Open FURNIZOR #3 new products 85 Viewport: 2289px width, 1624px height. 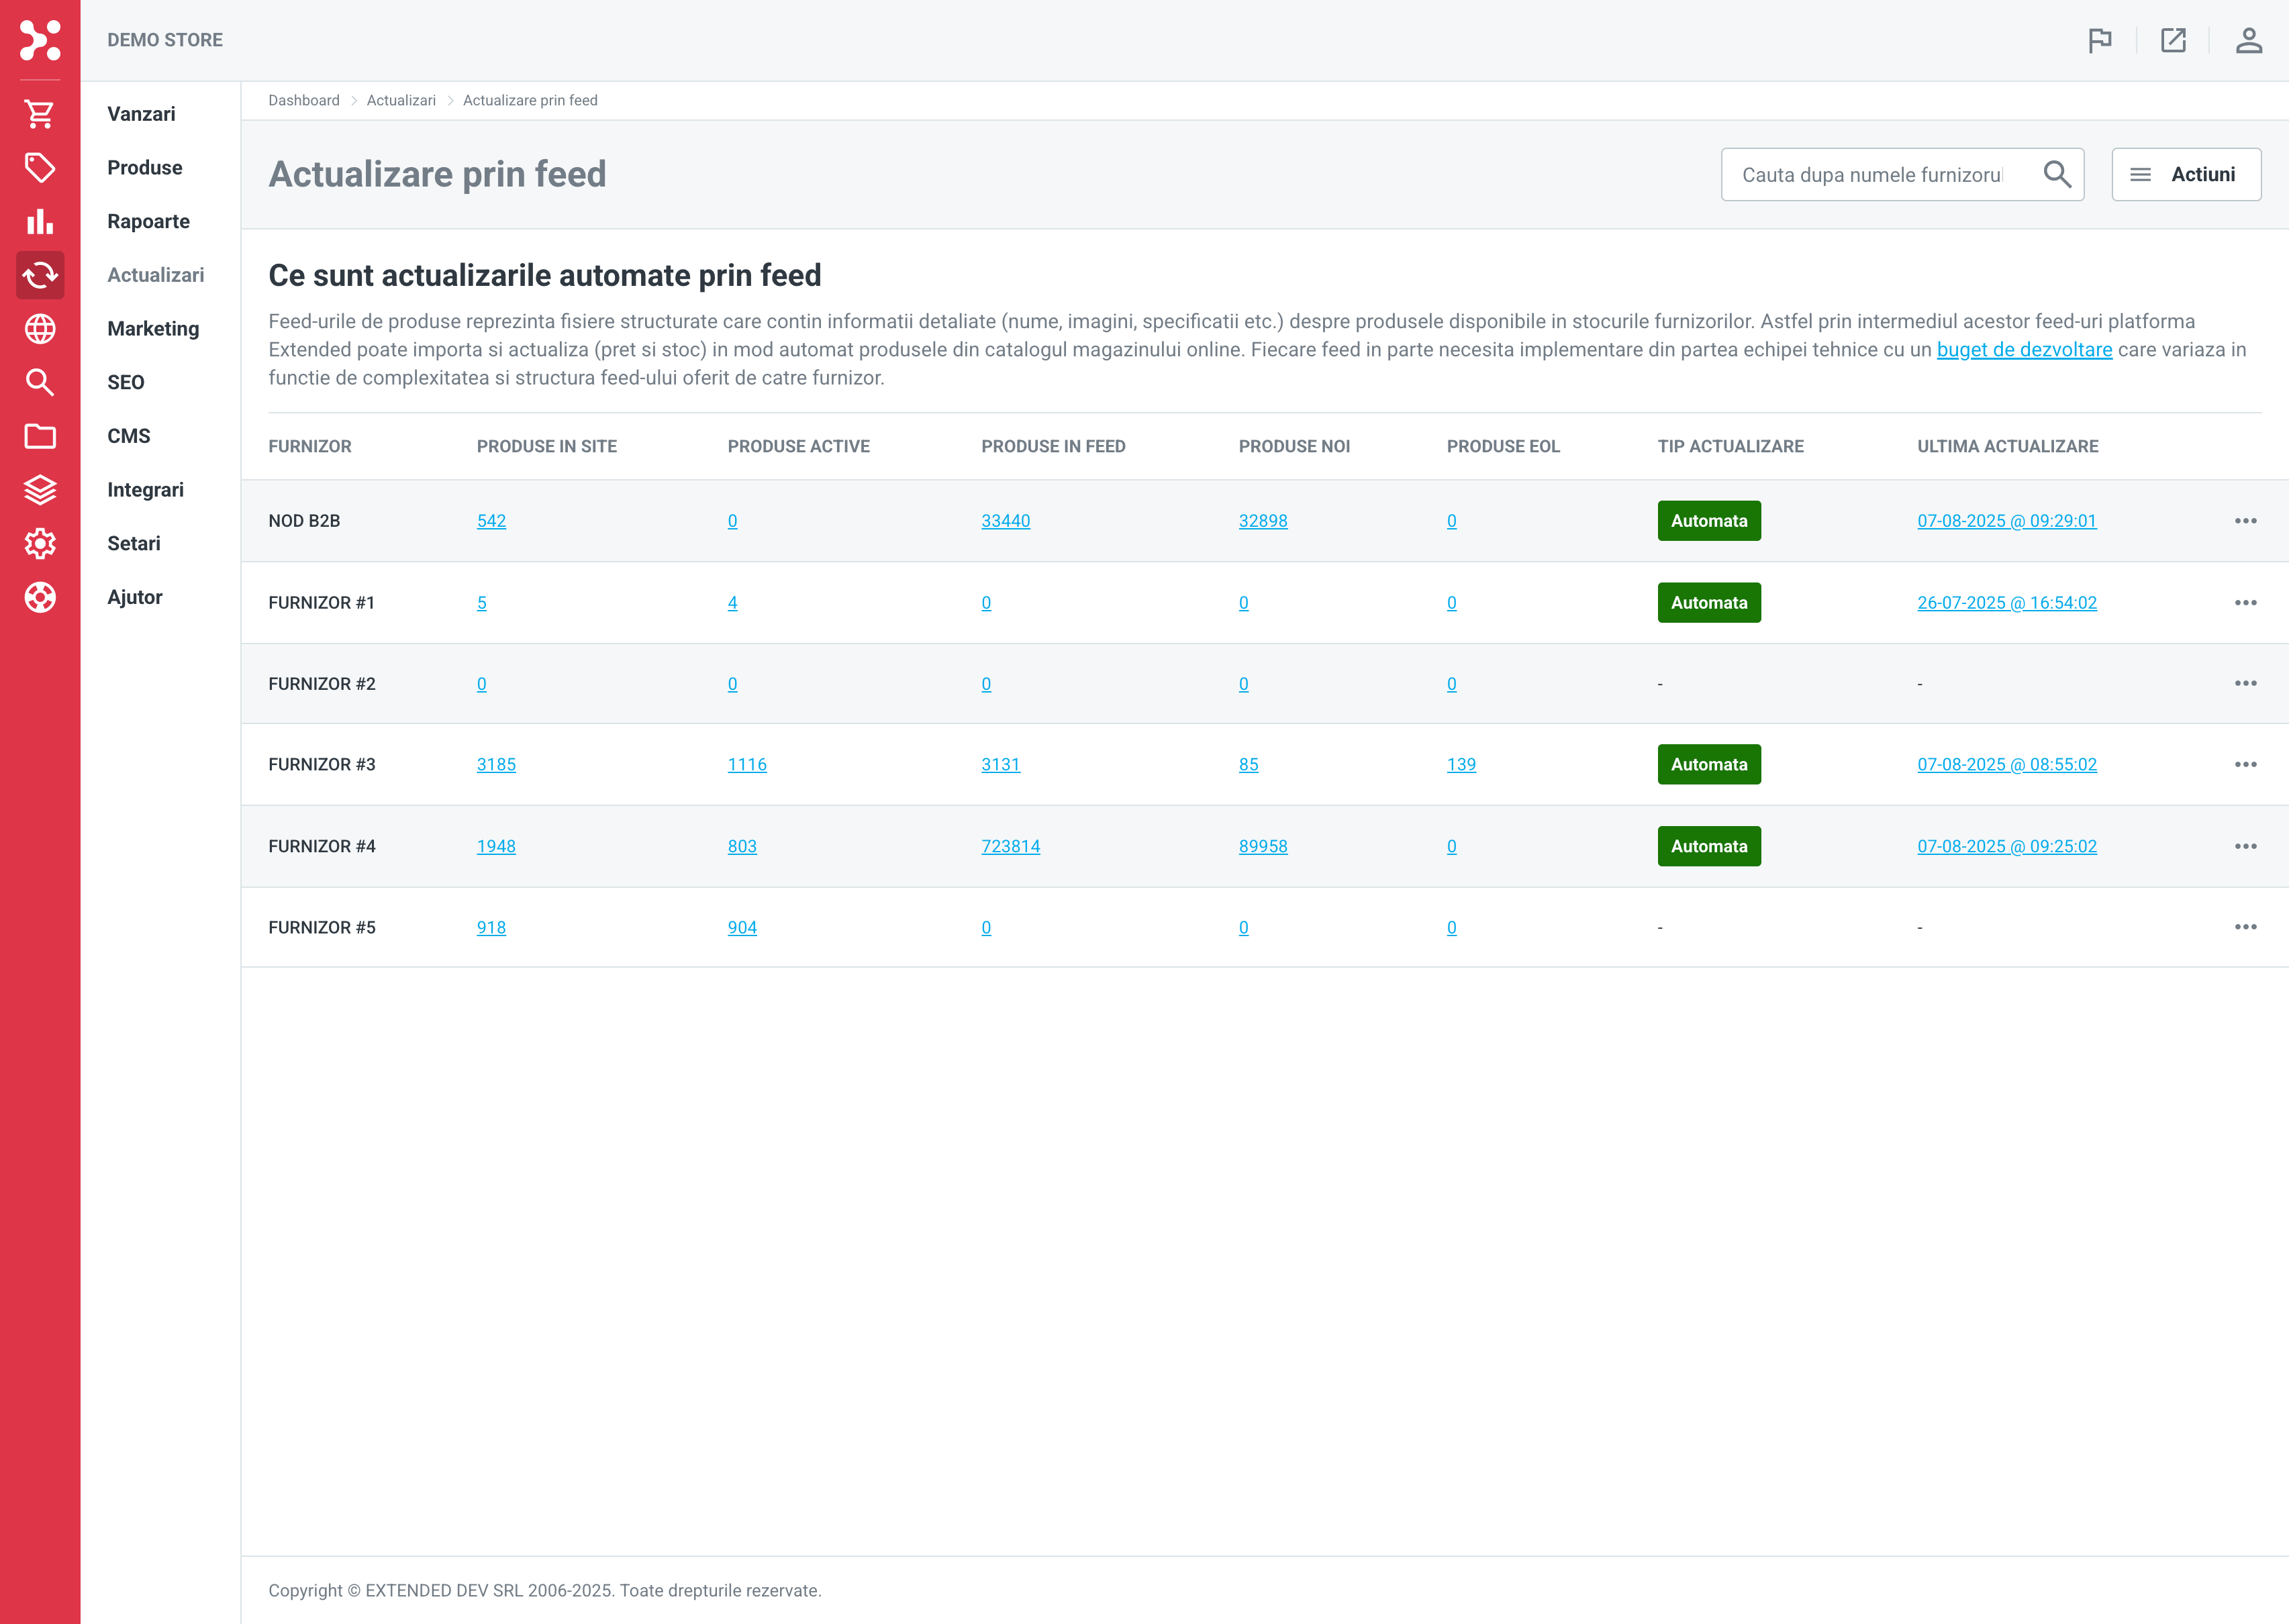tap(1248, 764)
